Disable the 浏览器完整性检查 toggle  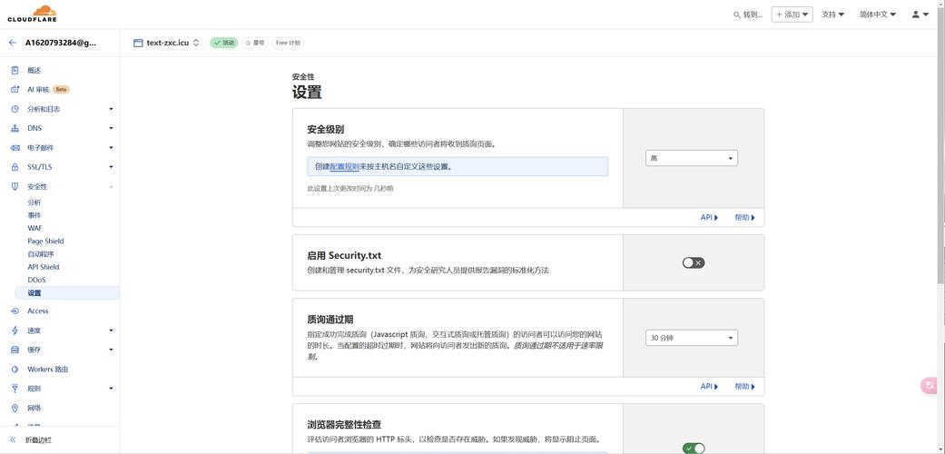tap(694, 448)
